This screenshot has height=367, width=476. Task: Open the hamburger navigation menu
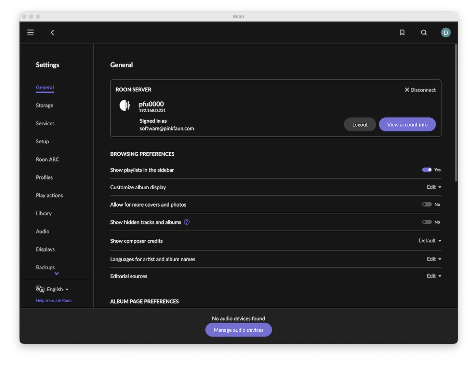(x=30, y=33)
